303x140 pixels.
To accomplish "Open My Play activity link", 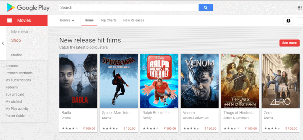I will point(17,109).
